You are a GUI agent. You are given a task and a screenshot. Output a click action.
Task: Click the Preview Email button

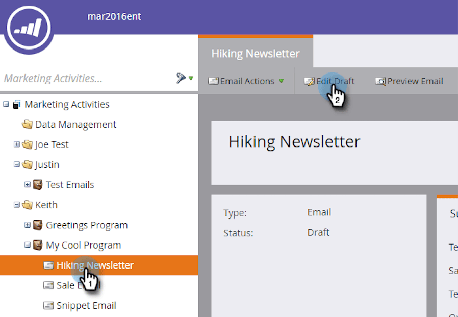tap(414, 81)
